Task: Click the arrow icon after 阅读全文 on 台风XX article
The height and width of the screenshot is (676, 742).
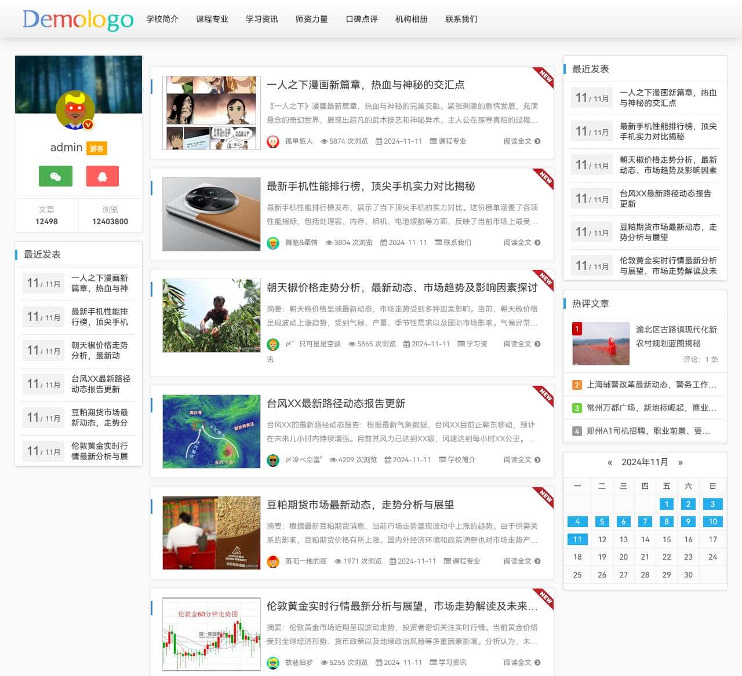Action: pos(537,460)
